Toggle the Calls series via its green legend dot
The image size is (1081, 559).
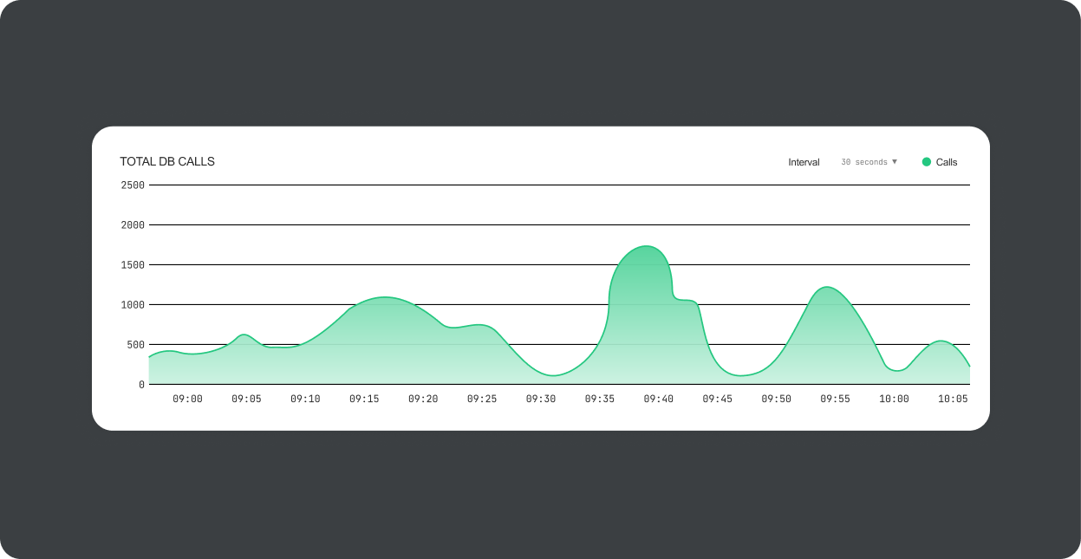click(926, 161)
